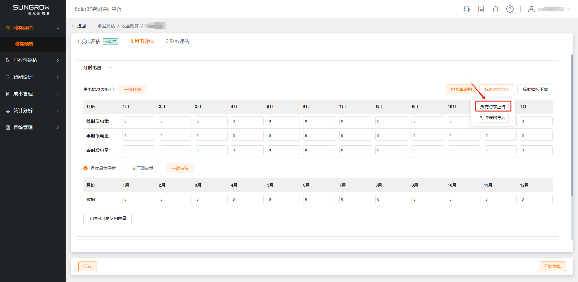Screen dimensions: 578x282
Task: Click the 统计分析 sidebar icon
Action: tap(8, 111)
